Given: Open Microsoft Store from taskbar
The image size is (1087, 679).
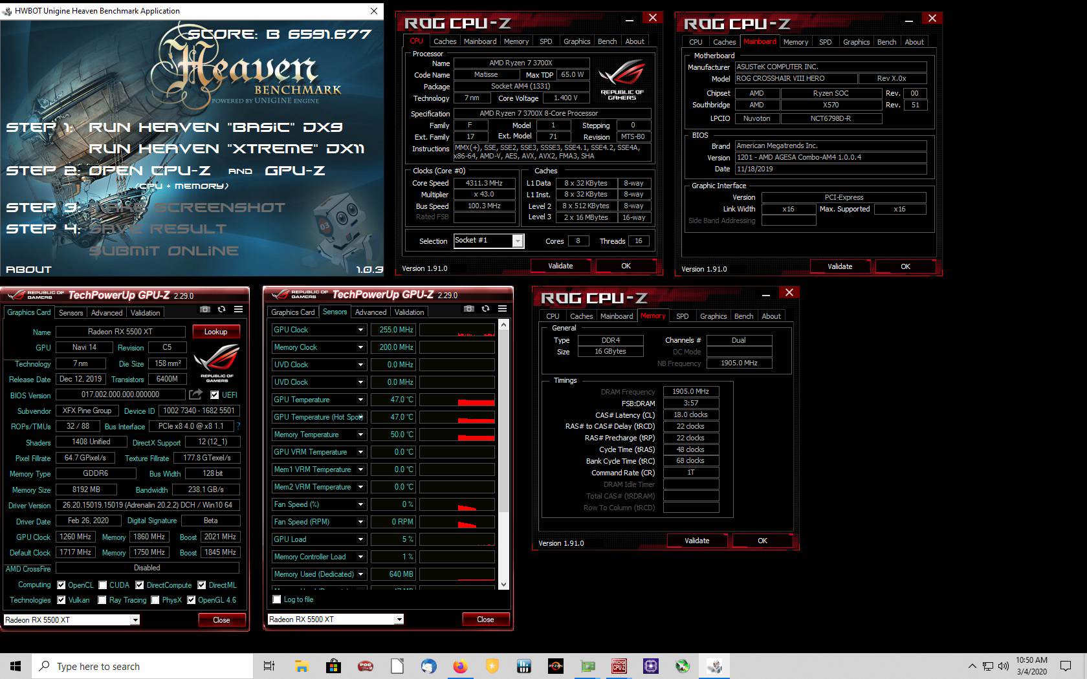Looking at the screenshot, I should pos(333,666).
